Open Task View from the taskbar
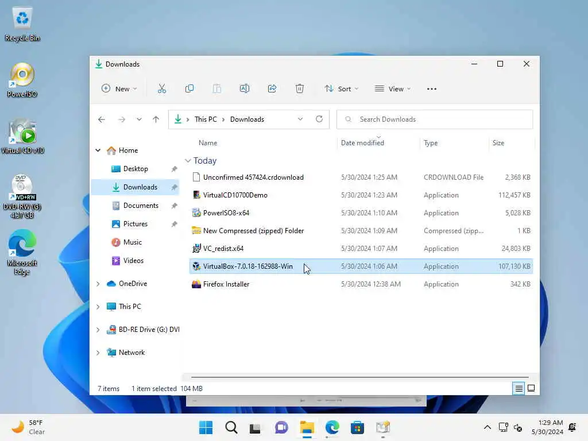Screen dimensions: 588x441 (256, 427)
